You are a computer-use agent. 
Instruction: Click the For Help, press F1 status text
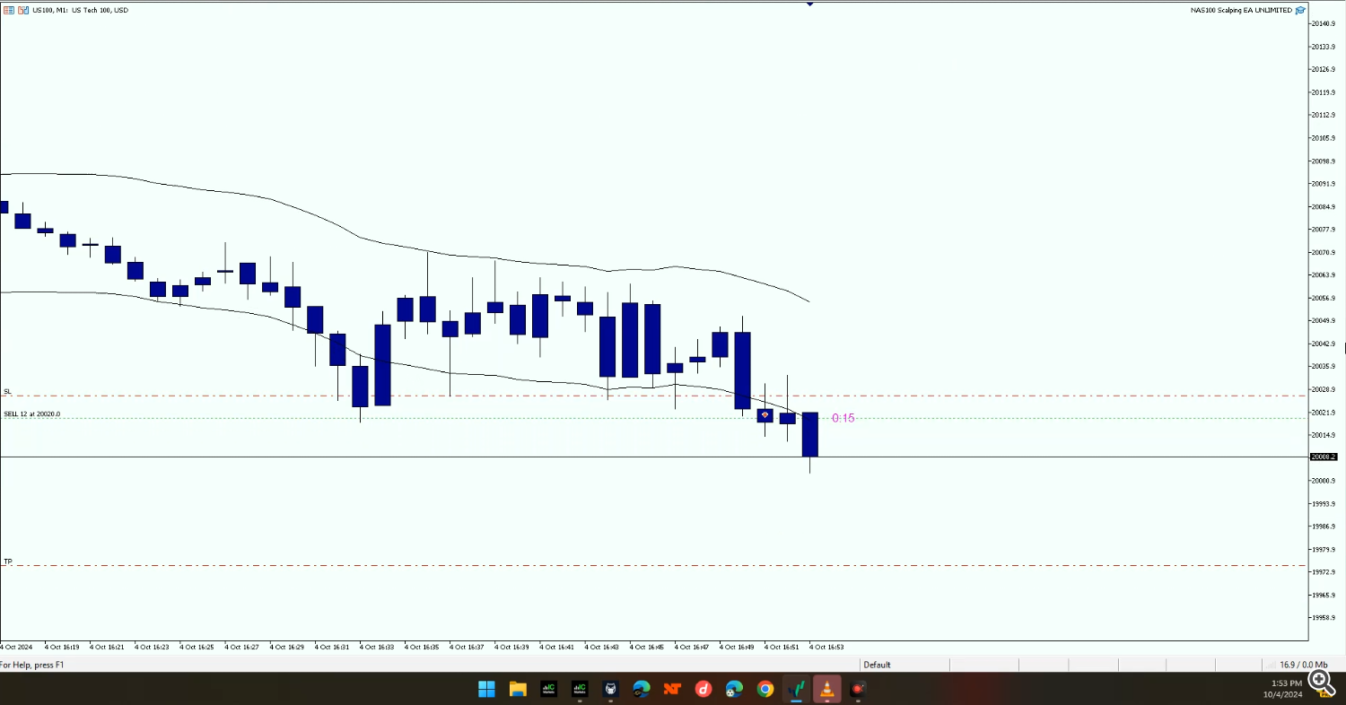tap(32, 665)
